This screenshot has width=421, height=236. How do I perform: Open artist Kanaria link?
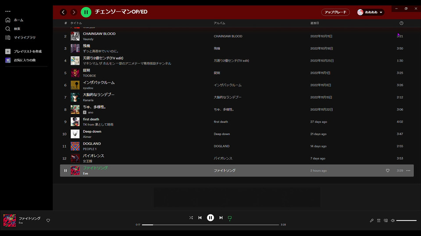88,100
